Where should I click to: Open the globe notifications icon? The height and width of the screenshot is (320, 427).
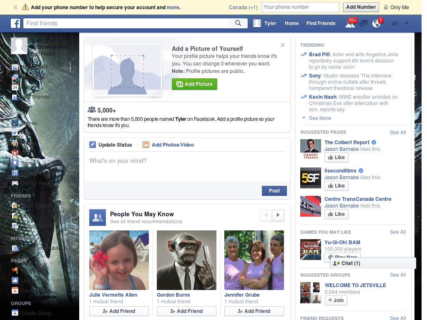coord(377,23)
